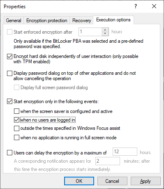This screenshot has height=189, width=164.
Task: Enable Display password dialog on top checkbox
Action: click(x=9, y=73)
